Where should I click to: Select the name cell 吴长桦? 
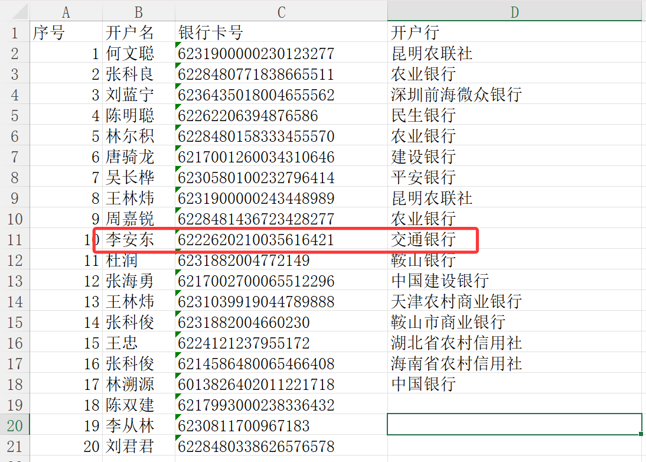tap(138, 177)
